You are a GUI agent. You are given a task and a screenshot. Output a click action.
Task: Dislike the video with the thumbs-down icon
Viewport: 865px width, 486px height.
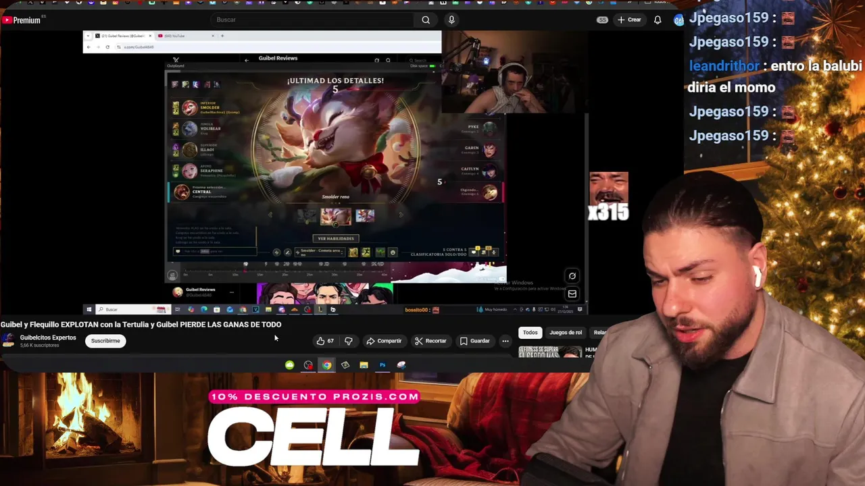pos(349,341)
